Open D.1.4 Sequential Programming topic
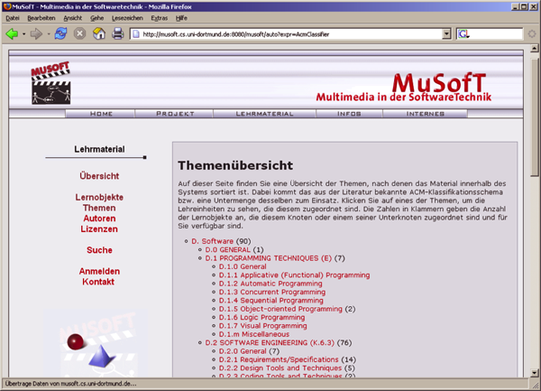This screenshot has height=391, width=541. [x=271, y=301]
